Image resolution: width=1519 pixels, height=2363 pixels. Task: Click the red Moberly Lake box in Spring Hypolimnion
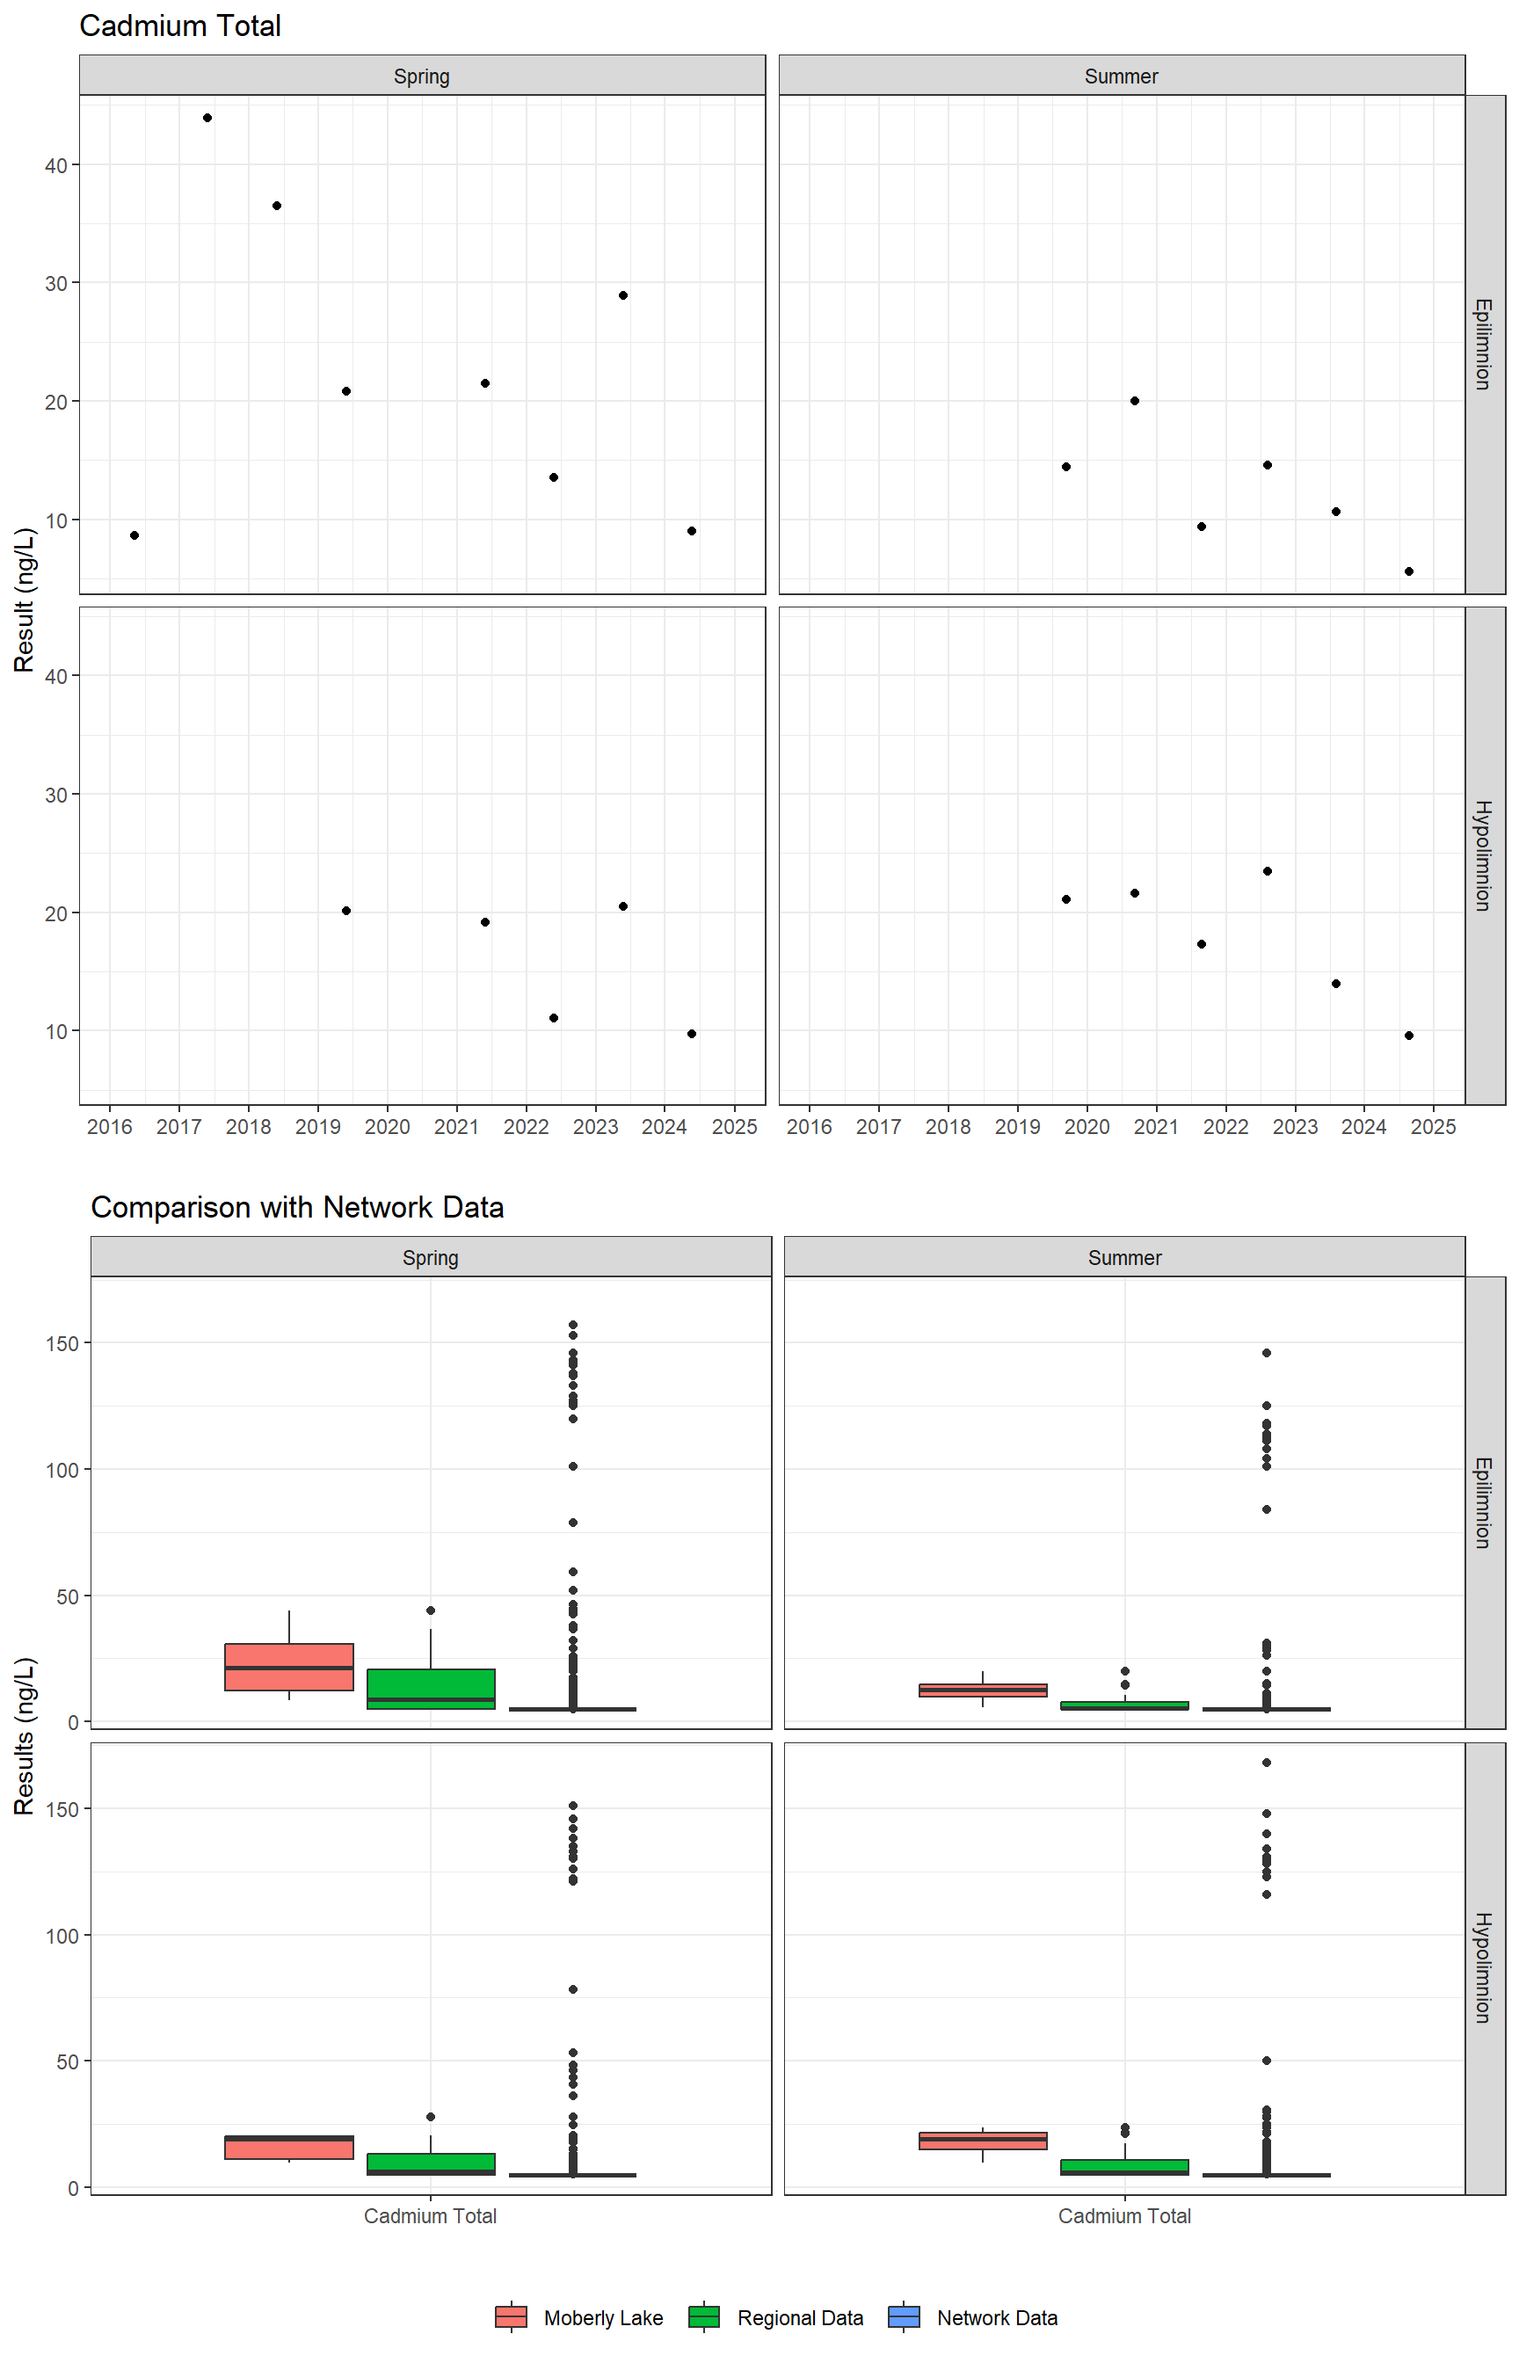(x=289, y=2147)
